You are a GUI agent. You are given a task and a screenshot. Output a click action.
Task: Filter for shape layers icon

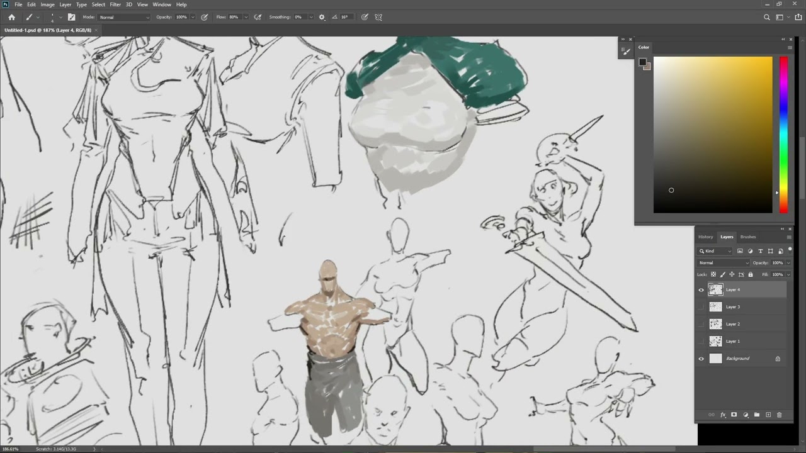point(770,251)
